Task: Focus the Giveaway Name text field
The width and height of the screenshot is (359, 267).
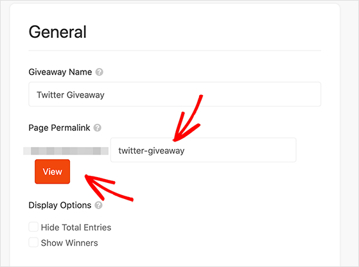Action: [175, 94]
